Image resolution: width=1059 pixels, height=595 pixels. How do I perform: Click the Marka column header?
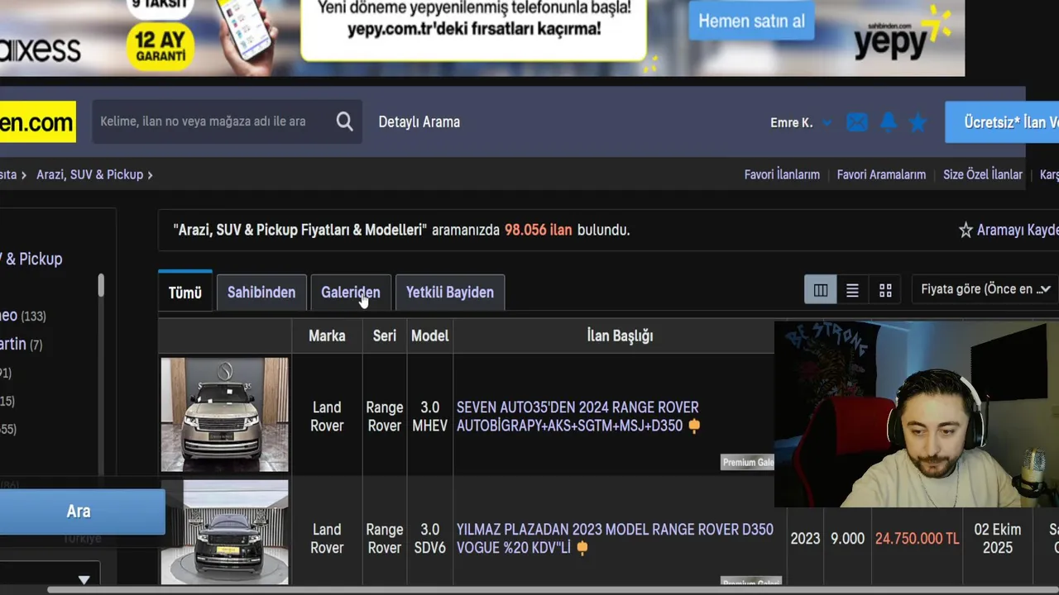pos(327,336)
